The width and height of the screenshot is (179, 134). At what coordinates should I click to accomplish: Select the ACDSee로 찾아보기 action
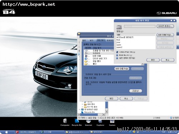[136, 37]
